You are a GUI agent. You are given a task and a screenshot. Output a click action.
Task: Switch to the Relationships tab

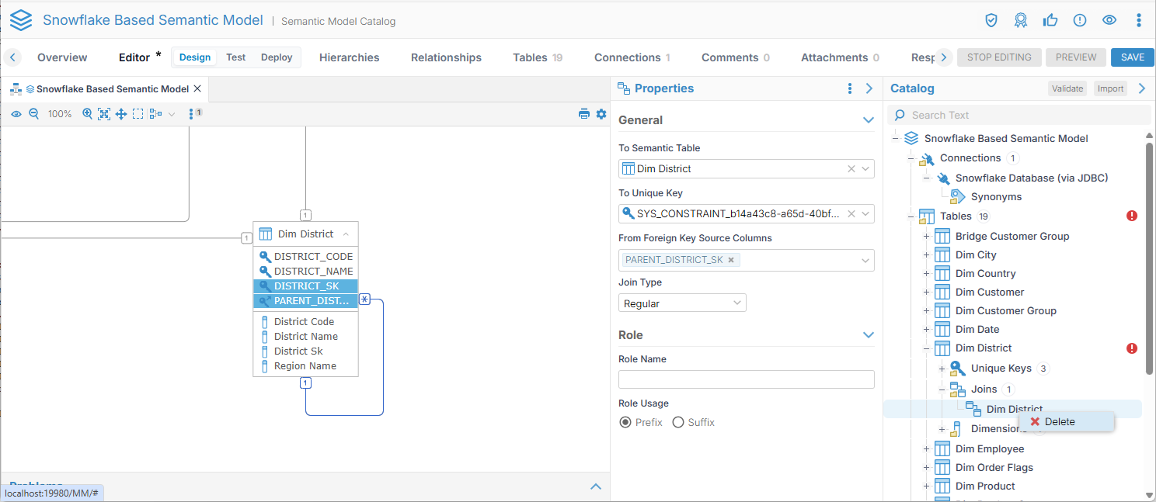[446, 57]
